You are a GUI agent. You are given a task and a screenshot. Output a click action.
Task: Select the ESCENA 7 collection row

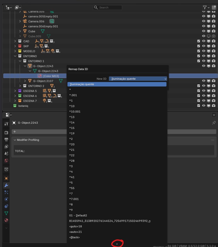point(30,101)
